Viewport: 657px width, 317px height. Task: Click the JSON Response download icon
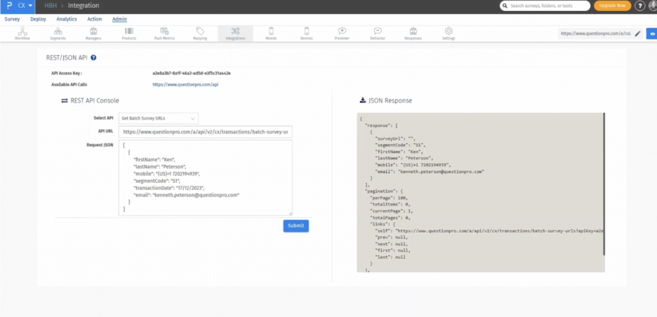coord(363,101)
